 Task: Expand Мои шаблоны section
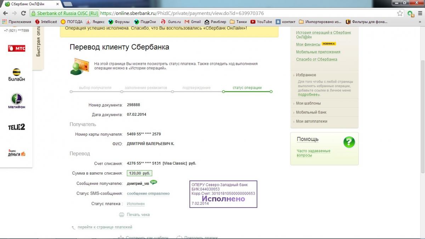pos(308,103)
